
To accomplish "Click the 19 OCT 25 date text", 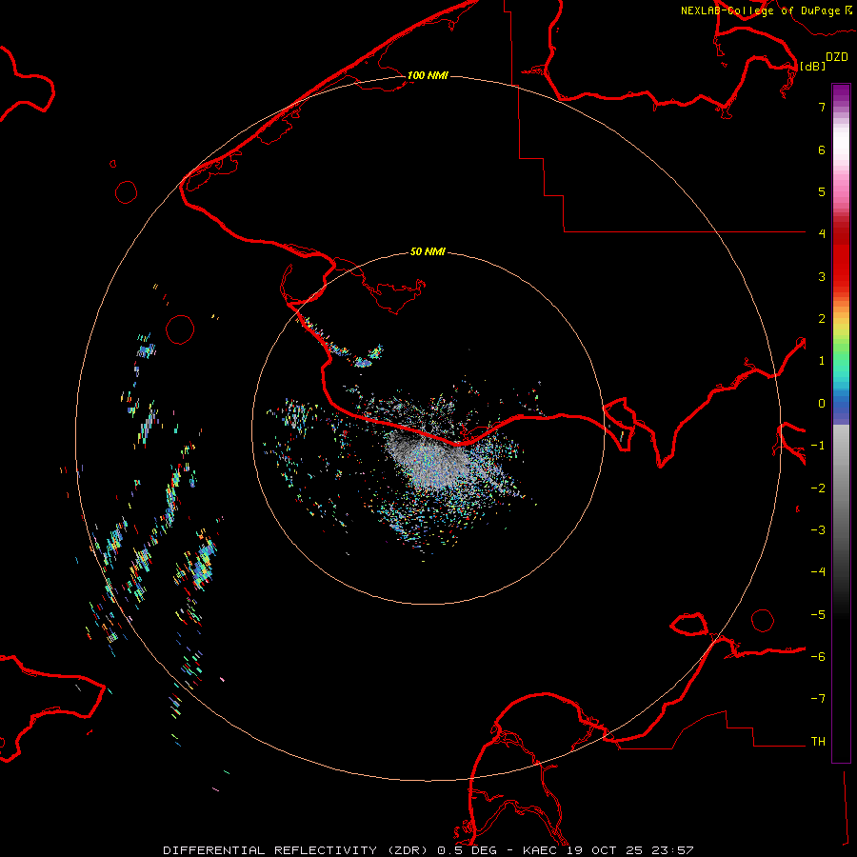I will 606,850.
